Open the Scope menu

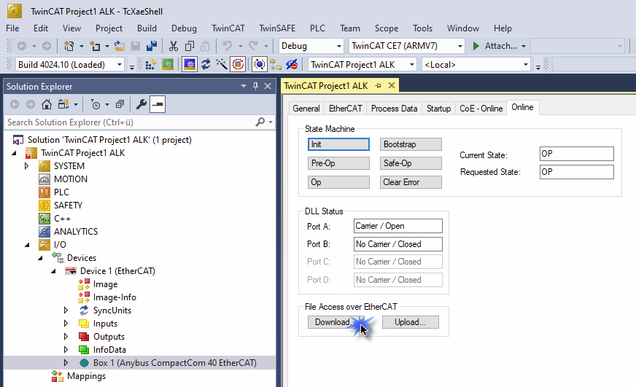tap(386, 28)
